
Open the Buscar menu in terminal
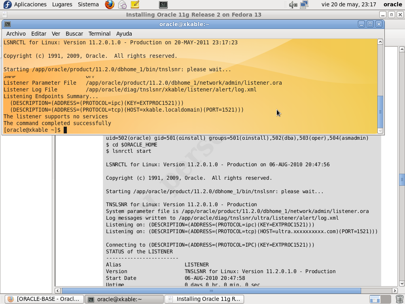tap(74, 34)
